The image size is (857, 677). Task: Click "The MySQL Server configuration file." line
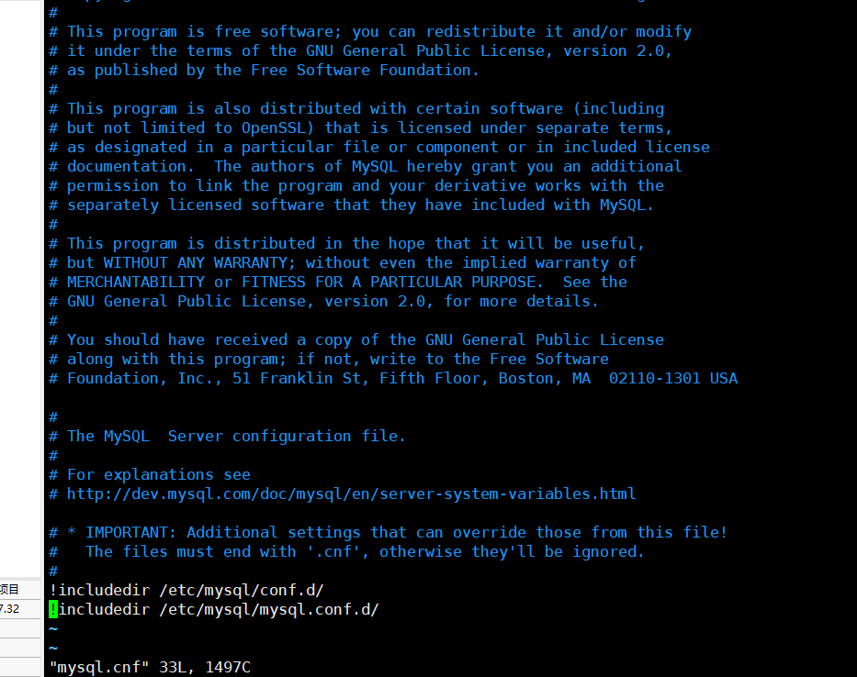point(235,437)
